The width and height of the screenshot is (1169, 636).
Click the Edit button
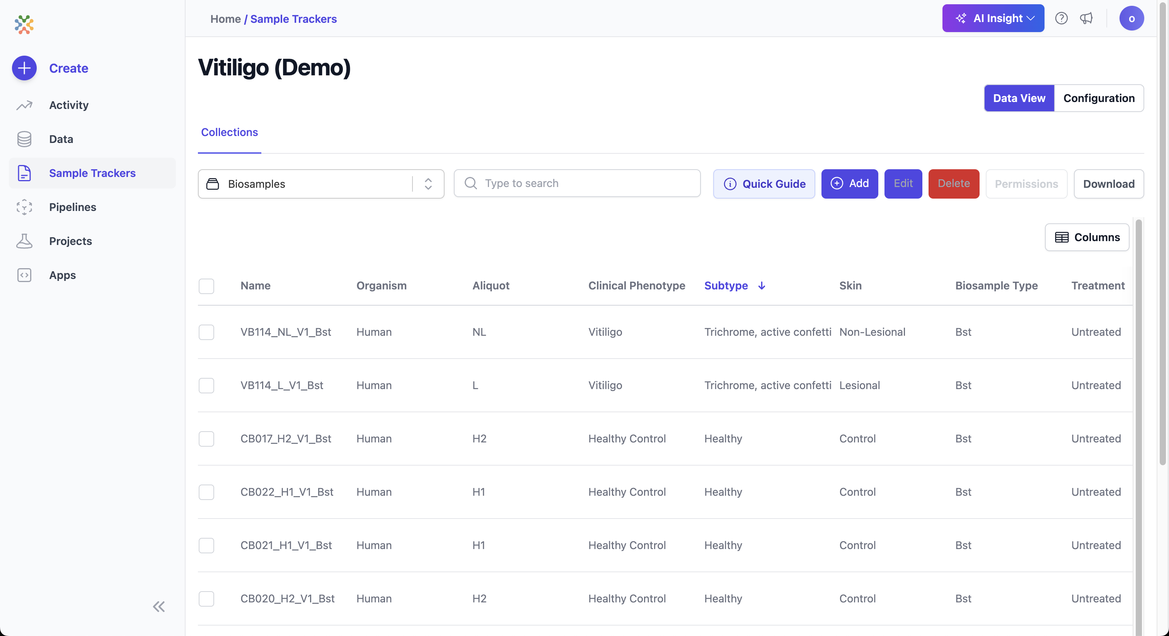903,184
